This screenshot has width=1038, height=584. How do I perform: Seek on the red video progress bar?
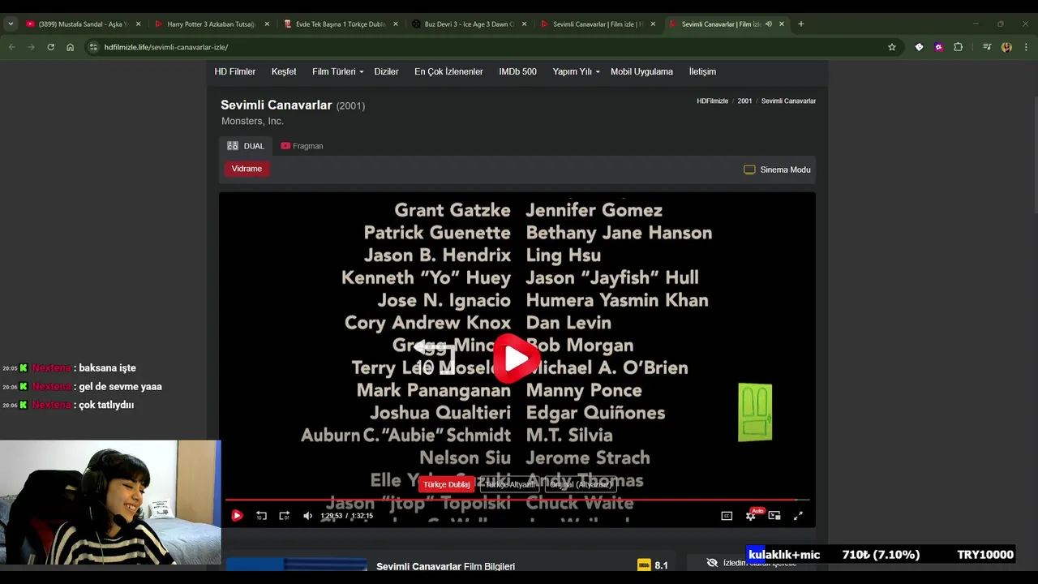(517, 500)
